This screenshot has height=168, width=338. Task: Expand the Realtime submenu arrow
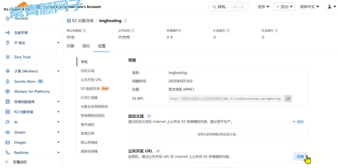click(59, 152)
